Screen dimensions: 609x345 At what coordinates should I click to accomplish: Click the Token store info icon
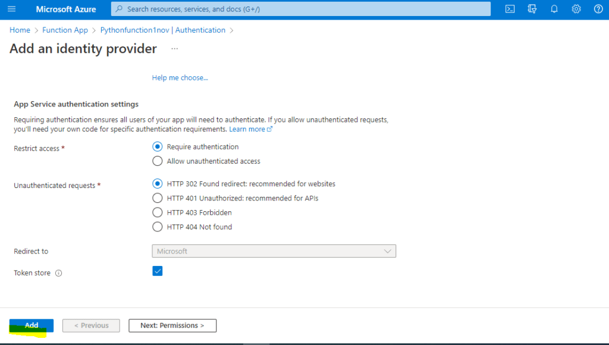point(58,274)
